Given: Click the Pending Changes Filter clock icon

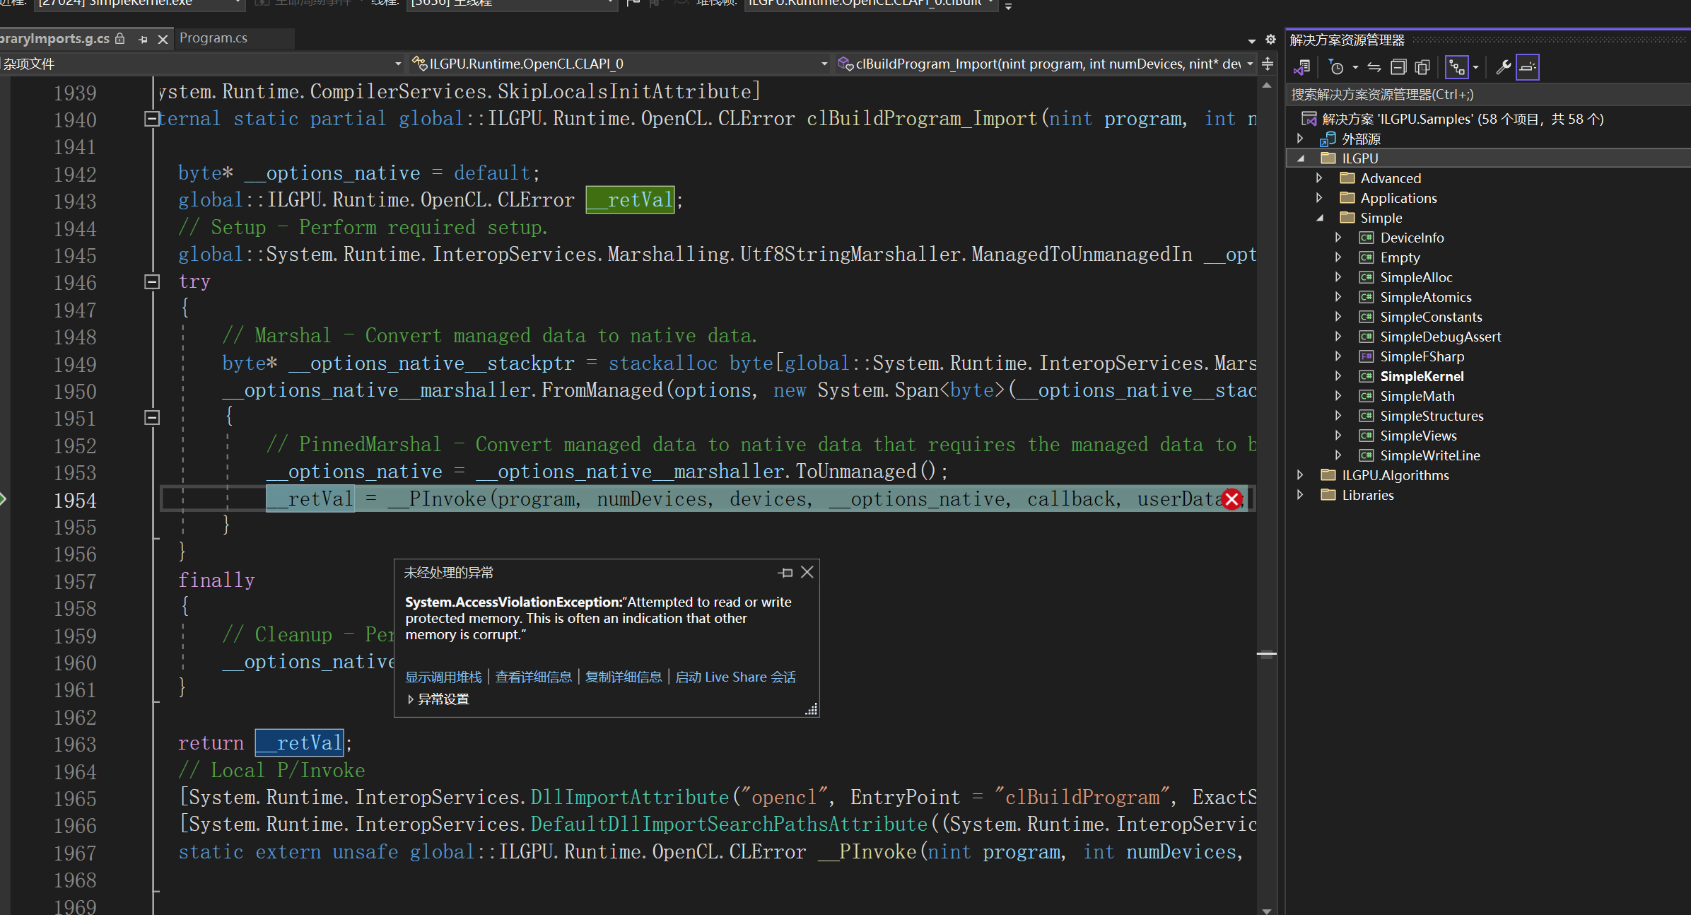Looking at the screenshot, I should click(x=1336, y=67).
